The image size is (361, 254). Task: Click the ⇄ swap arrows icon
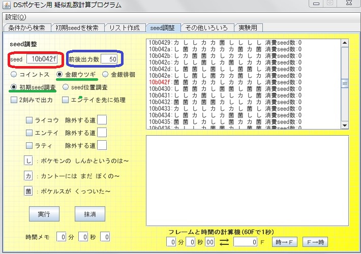pyautogui.click(x=224, y=242)
